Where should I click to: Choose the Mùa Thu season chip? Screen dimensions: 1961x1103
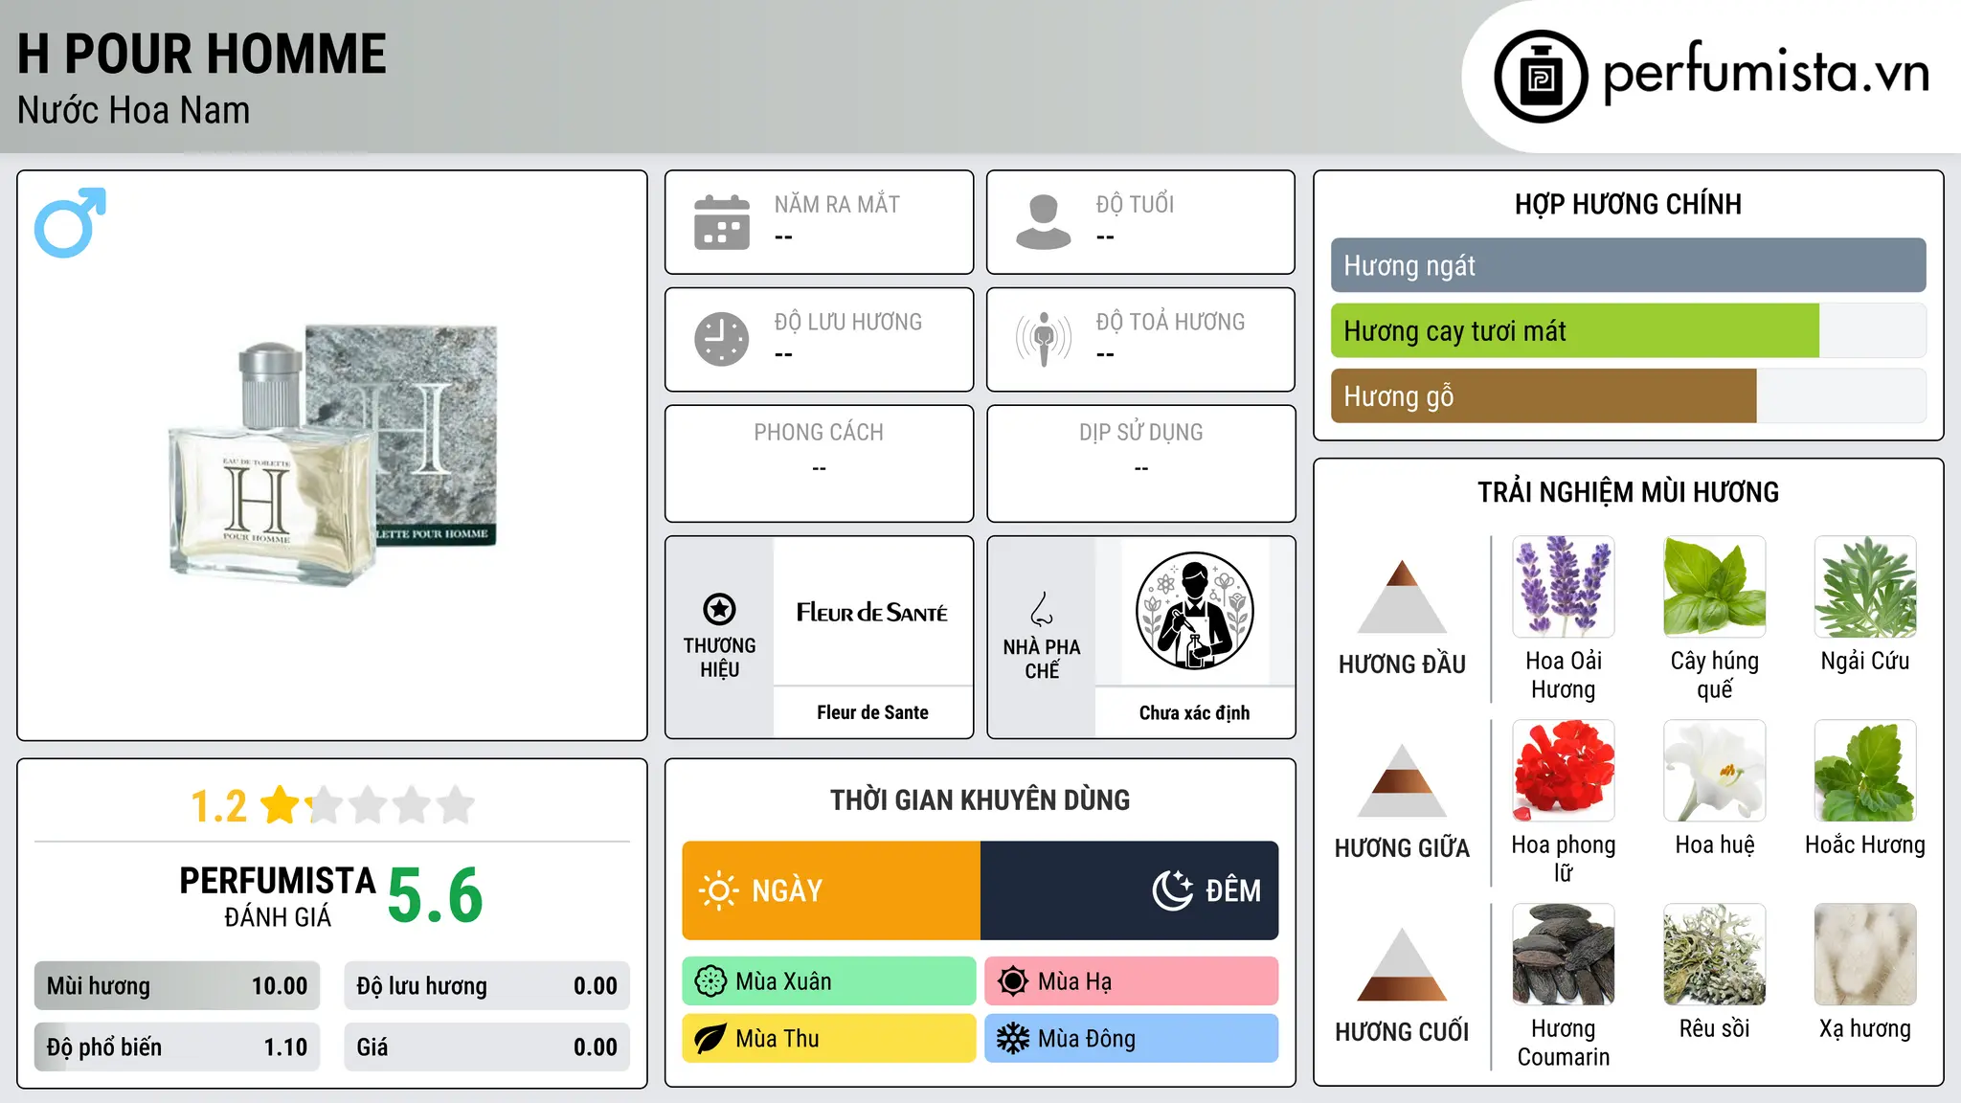coord(829,1039)
